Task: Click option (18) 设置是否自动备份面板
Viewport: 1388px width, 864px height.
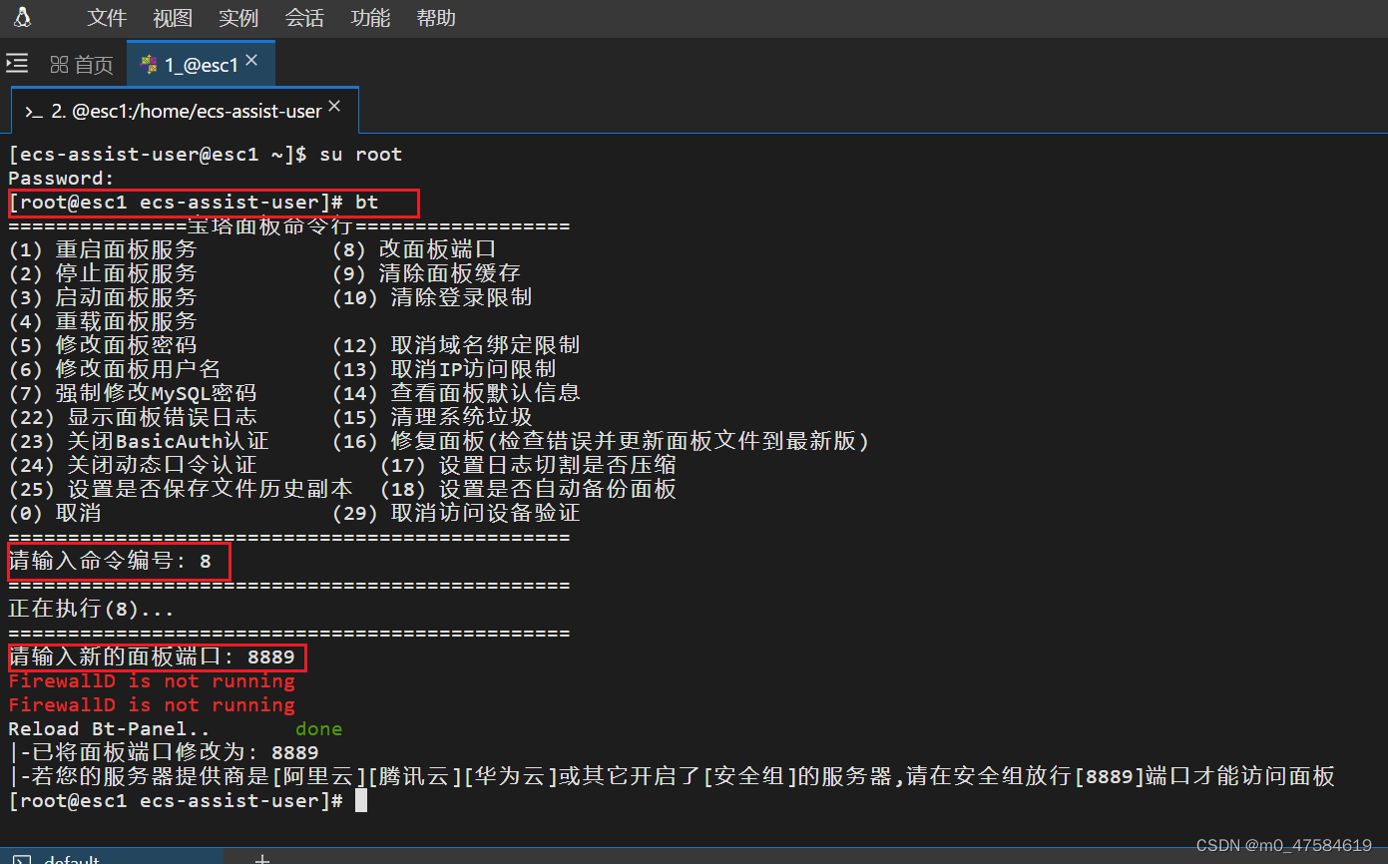Action: pos(529,489)
